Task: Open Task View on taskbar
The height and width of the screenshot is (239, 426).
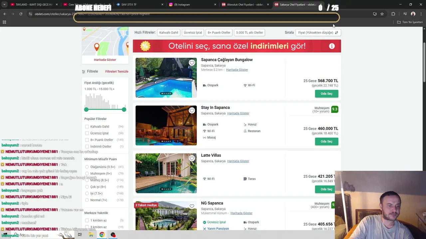Action: click(80, 235)
